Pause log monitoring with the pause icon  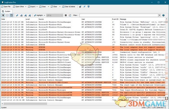66,15
